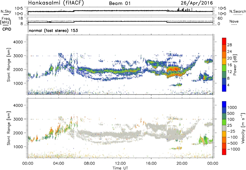Click the '24' label on Power colorbar
This screenshot has height=170, width=246.
coord(229,52)
